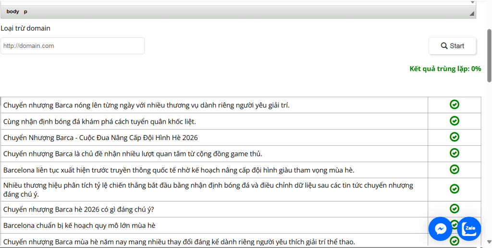Focus the http://domain.com input field
The width and height of the screenshot is (492, 248).
[73, 46]
